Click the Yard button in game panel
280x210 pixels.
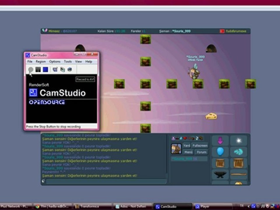pyautogui.click(x=187, y=146)
